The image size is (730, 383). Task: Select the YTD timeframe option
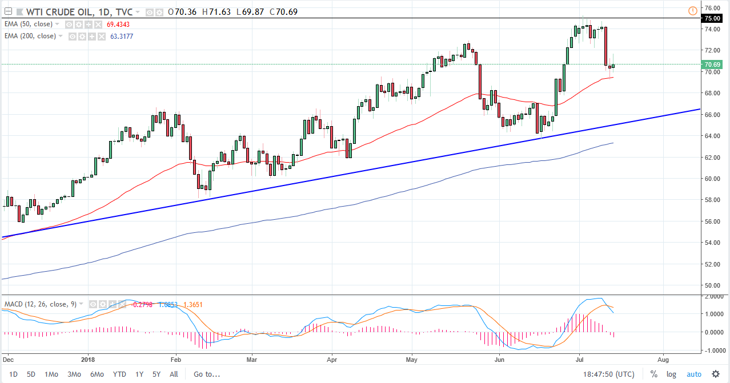point(119,374)
